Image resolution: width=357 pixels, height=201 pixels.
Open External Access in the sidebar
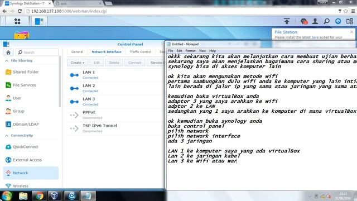pos(31,160)
